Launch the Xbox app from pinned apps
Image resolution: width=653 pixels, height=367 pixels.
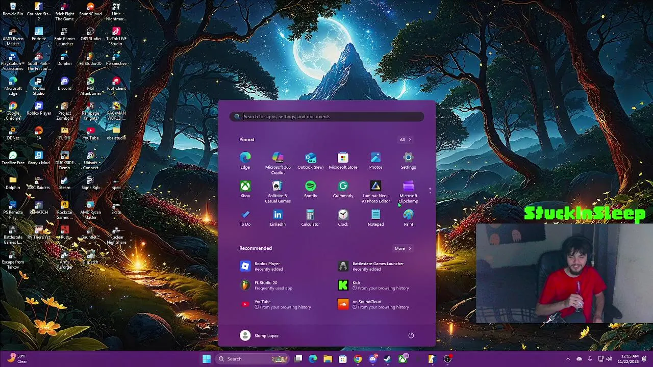(245, 189)
